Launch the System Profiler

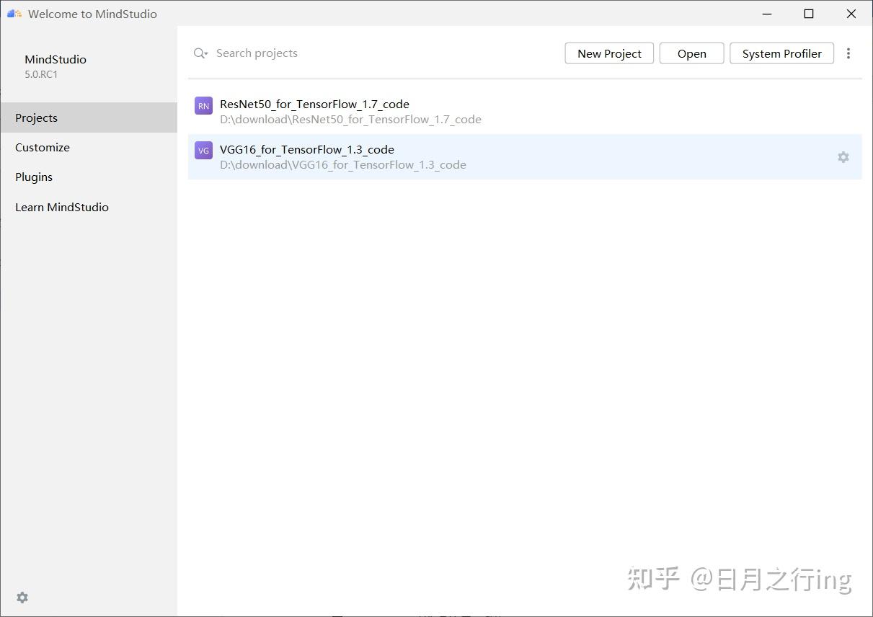point(781,53)
